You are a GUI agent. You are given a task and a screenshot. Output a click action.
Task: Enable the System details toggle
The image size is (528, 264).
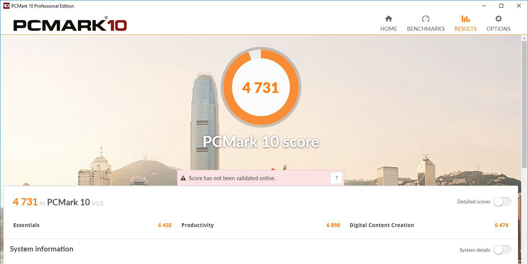click(x=502, y=250)
